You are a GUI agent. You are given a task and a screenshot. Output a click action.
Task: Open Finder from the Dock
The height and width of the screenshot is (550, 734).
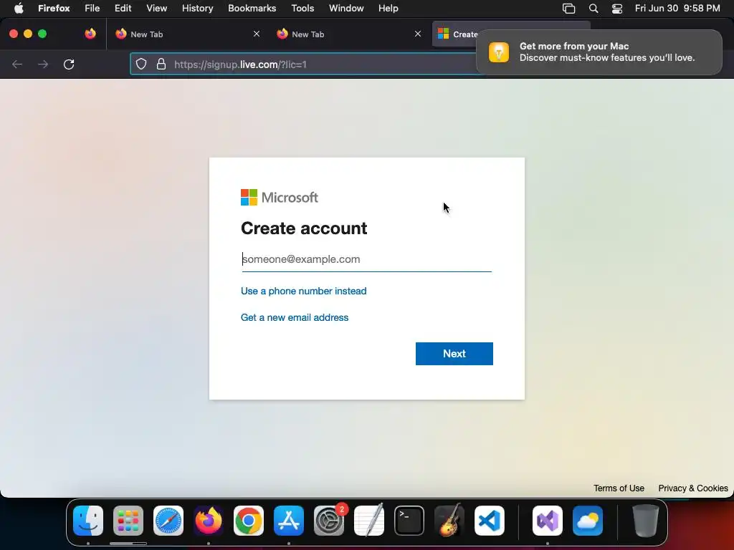[x=88, y=521]
